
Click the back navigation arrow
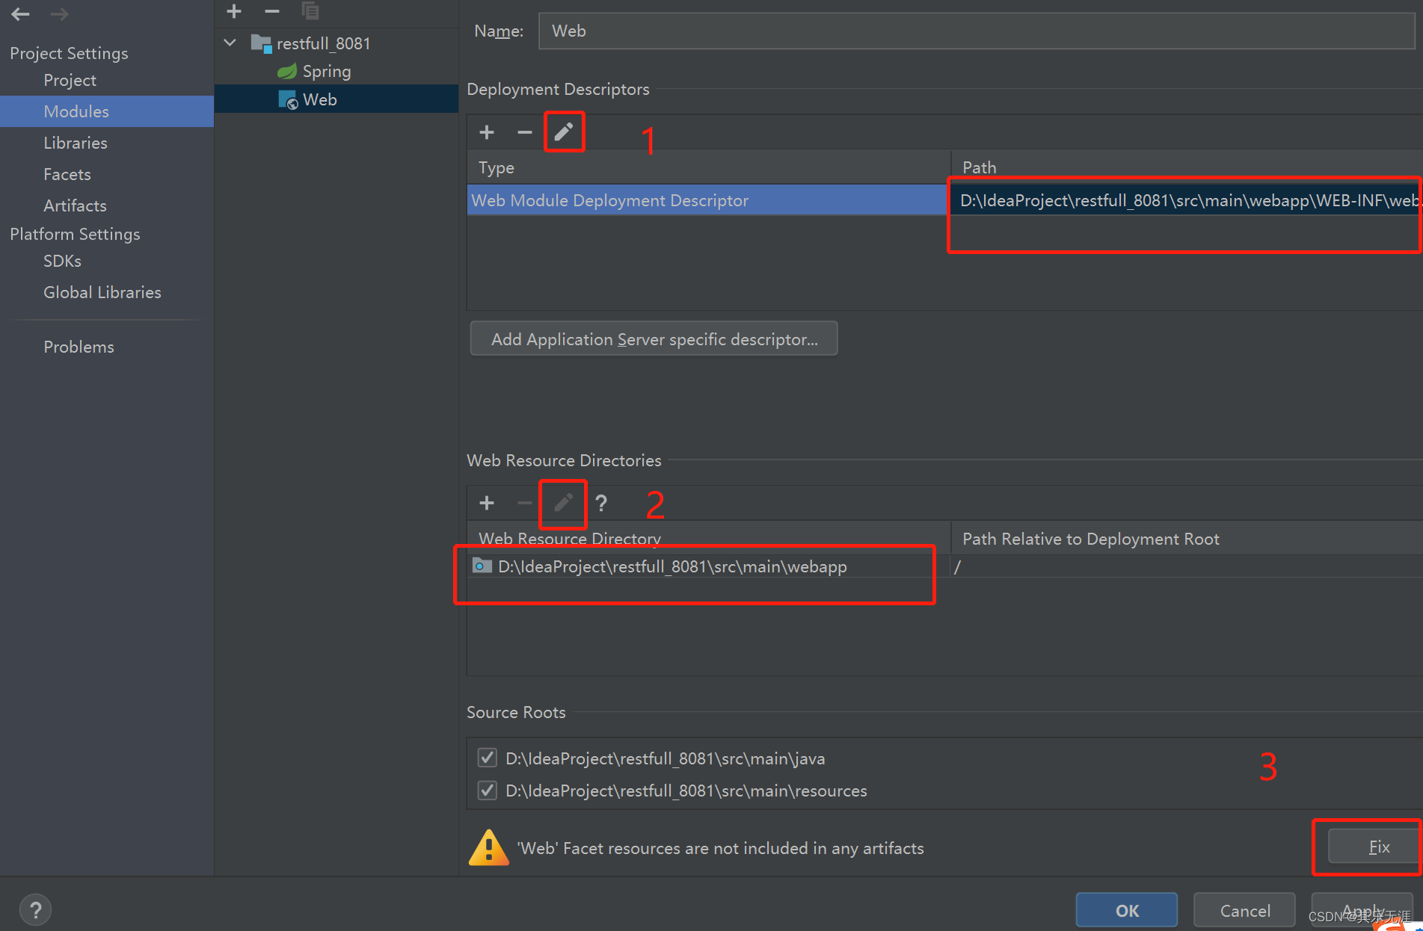[20, 13]
